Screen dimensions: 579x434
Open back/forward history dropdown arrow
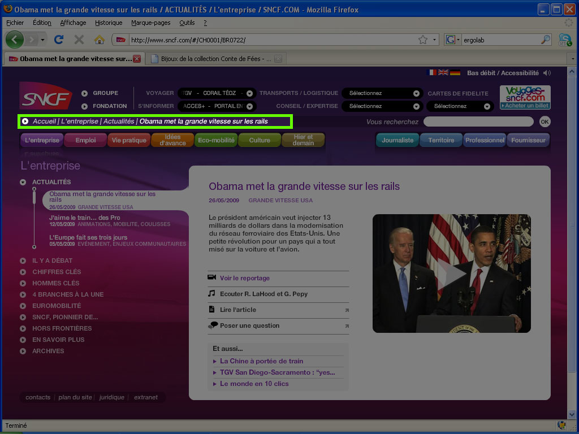point(43,40)
